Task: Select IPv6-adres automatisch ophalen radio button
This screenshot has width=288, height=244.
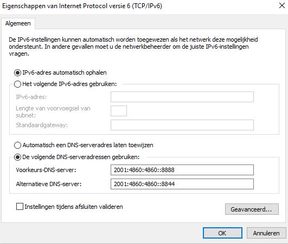Action: (18, 72)
